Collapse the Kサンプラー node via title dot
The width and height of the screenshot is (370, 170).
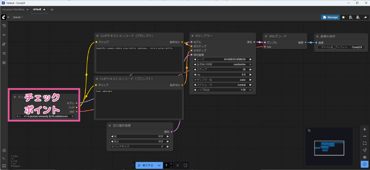192,36
